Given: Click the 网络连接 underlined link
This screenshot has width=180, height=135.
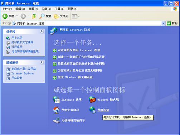Looking at the screenshot, I should point(103,110).
